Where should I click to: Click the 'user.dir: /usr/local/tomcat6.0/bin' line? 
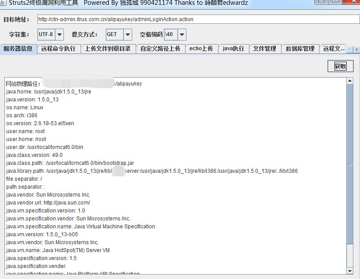(x=45, y=147)
